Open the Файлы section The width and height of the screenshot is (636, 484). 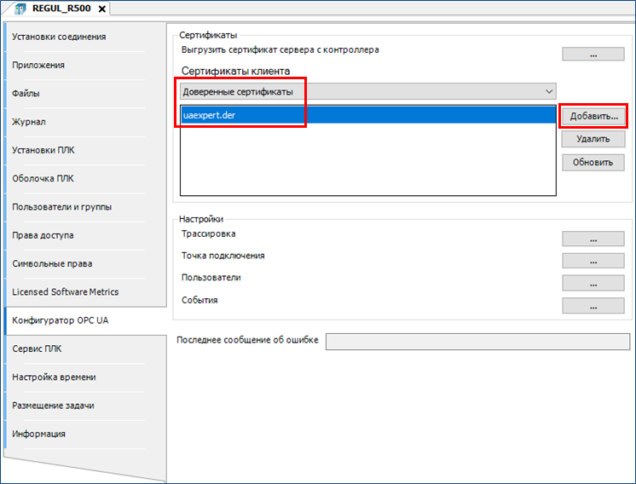26,93
